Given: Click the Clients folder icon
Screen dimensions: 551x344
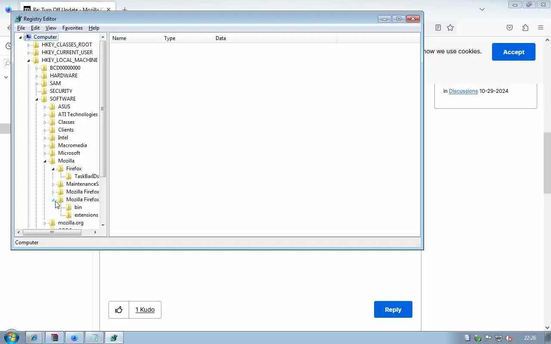Looking at the screenshot, I should [x=53, y=130].
